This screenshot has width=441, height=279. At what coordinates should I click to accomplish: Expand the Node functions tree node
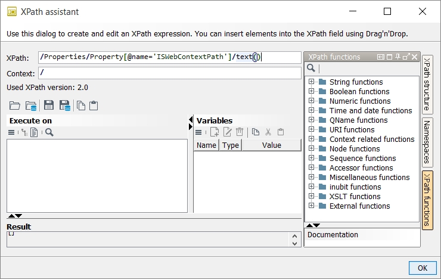coord(311,149)
